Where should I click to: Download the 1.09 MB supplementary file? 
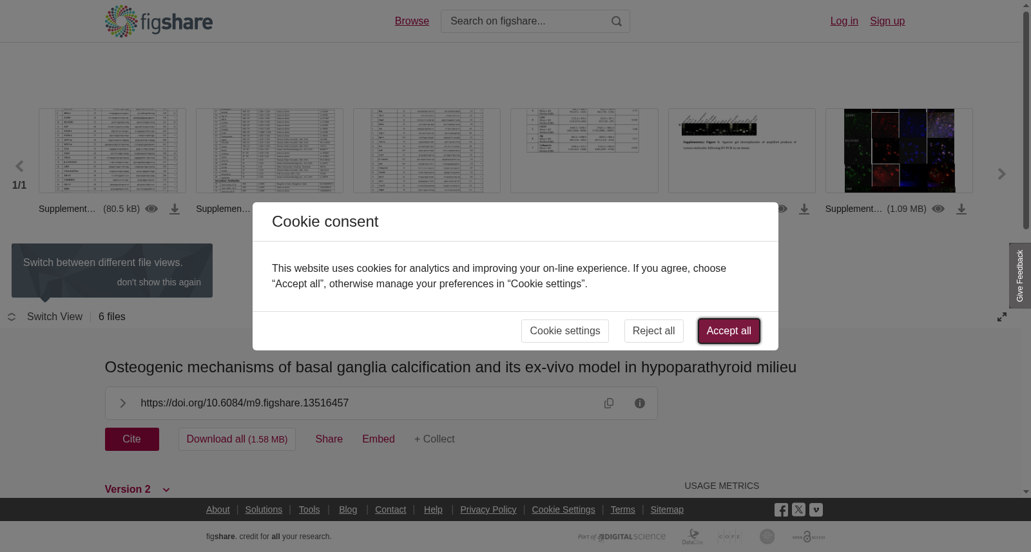961,209
